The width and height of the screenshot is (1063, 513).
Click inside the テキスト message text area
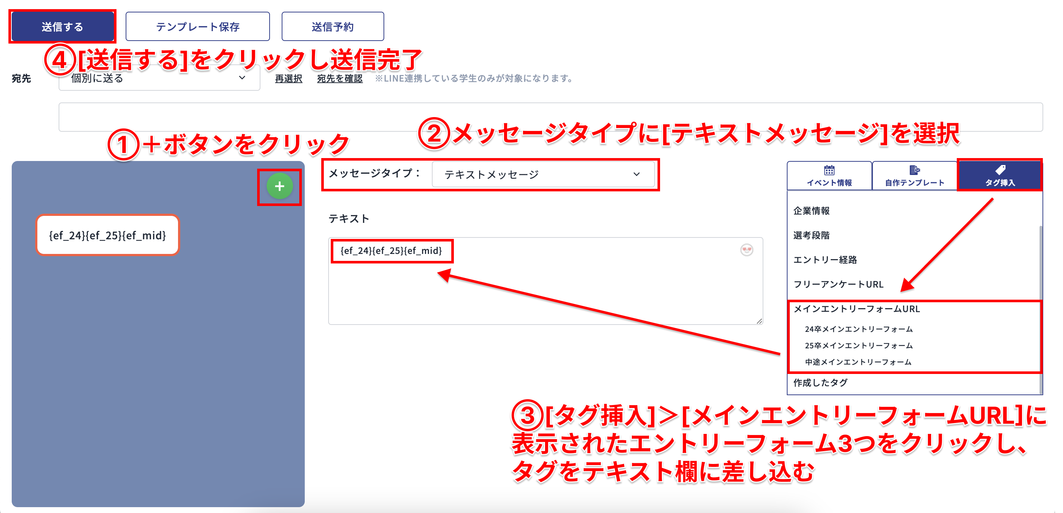[545, 293]
